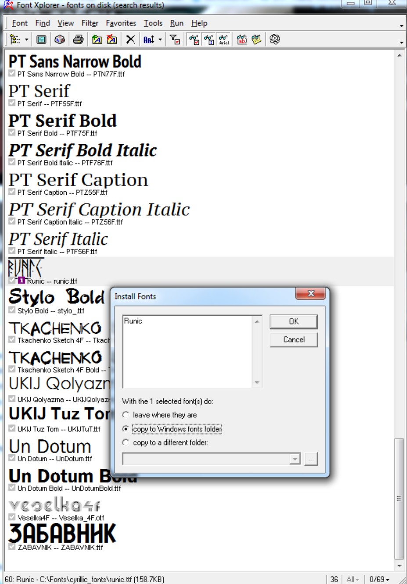Image resolution: width=407 pixels, height=584 pixels.
Task: Open the view mode dropdown arrow
Action: [x=26, y=40]
